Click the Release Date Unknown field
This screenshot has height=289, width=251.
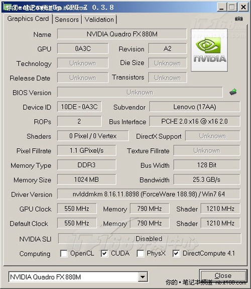point(83,77)
